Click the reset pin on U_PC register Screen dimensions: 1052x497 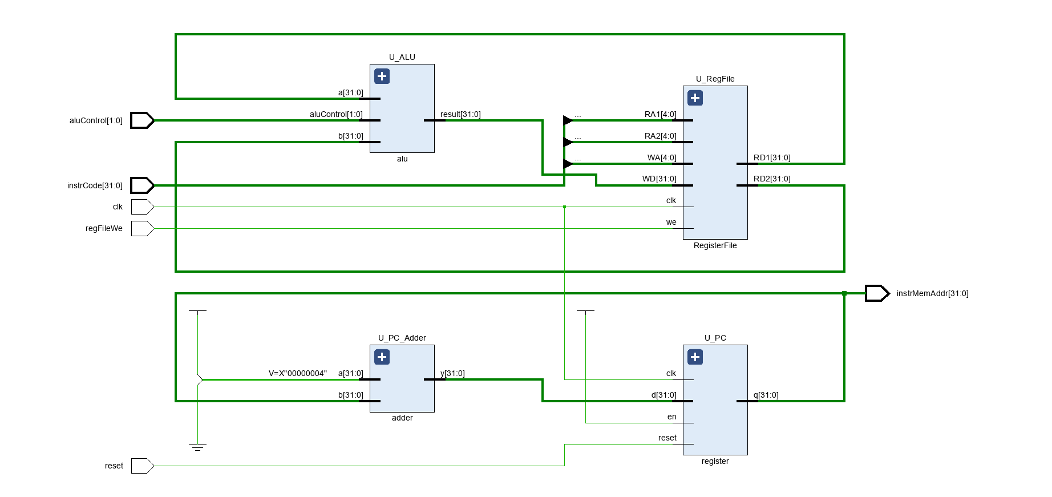pyautogui.click(x=667, y=438)
